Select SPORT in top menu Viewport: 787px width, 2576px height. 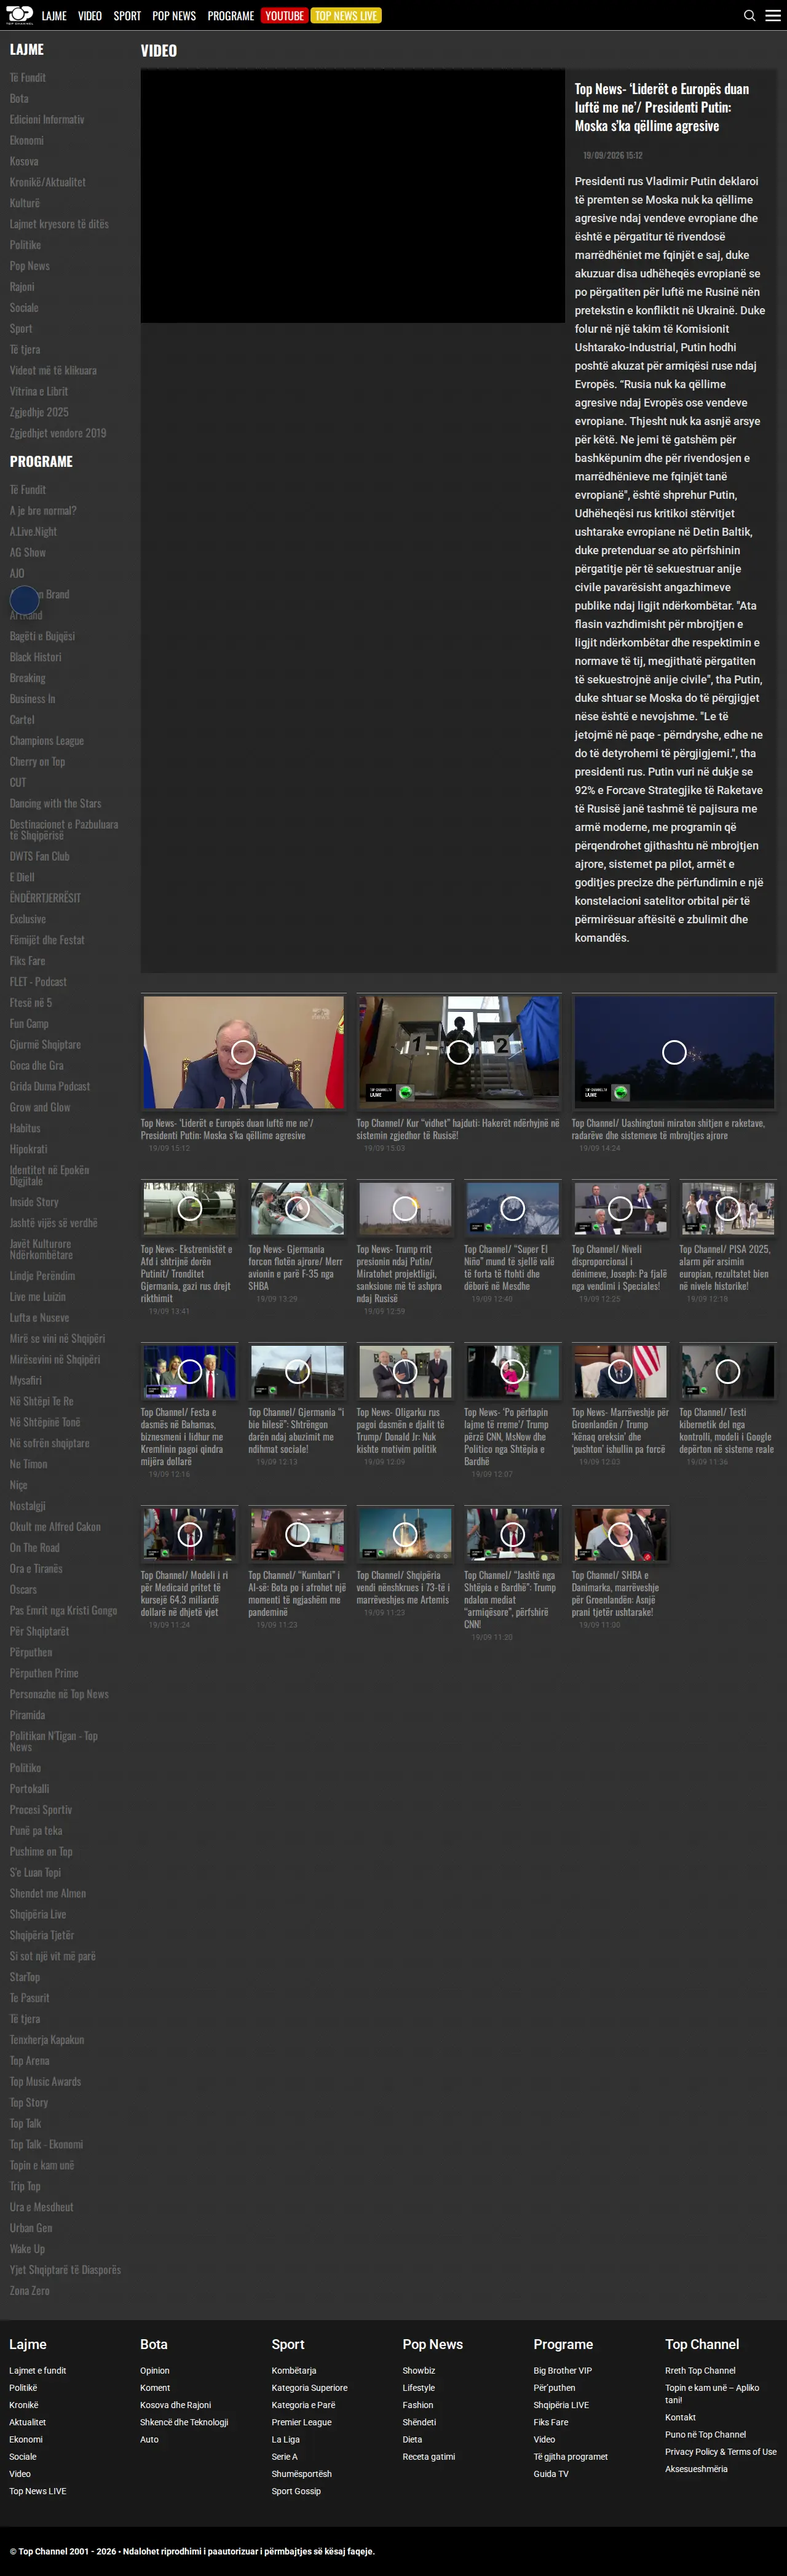click(127, 16)
